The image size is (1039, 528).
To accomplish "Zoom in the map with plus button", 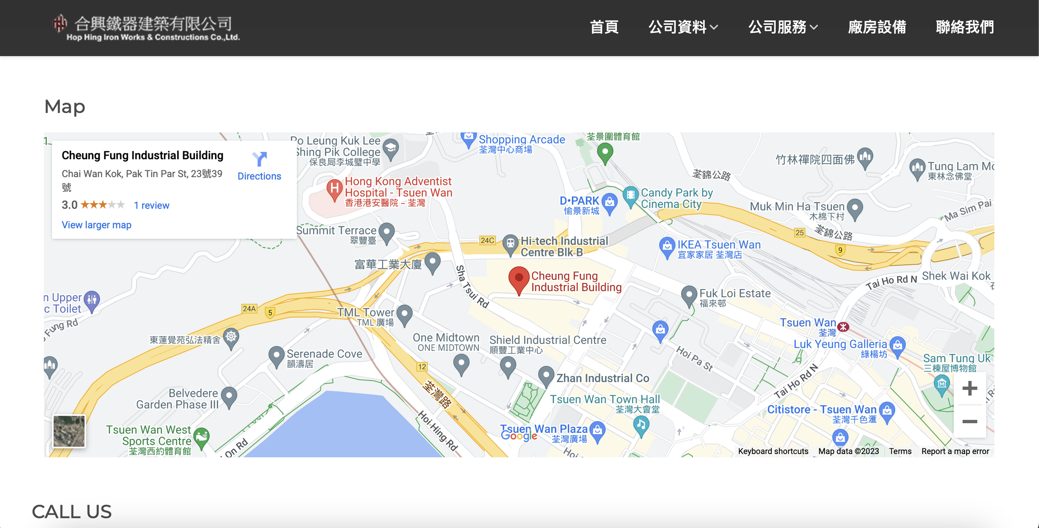I will (x=969, y=389).
